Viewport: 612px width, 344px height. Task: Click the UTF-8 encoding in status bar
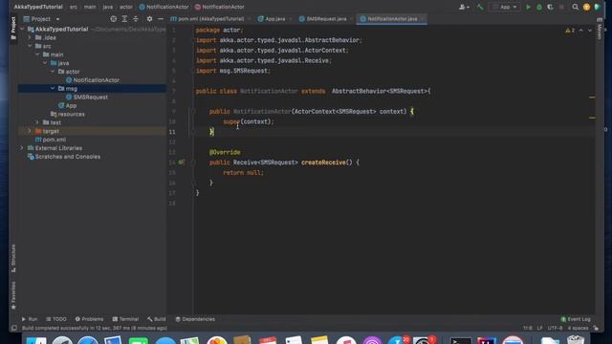555,328
